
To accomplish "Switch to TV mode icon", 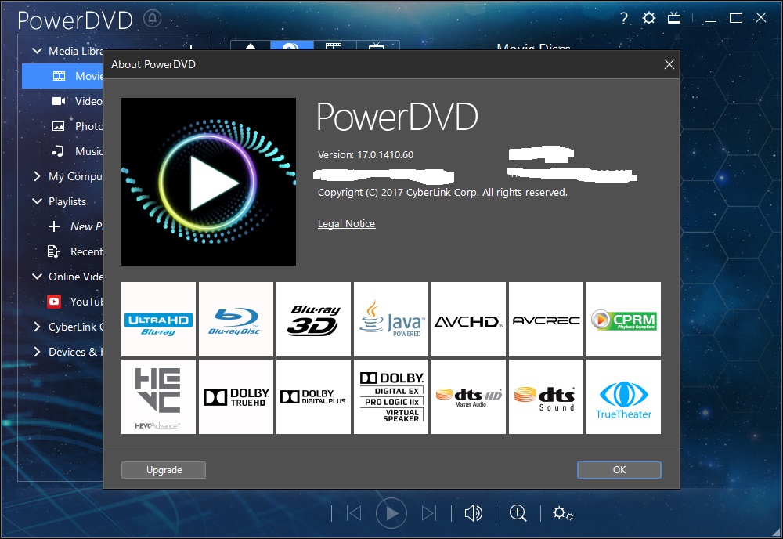I will tap(674, 19).
